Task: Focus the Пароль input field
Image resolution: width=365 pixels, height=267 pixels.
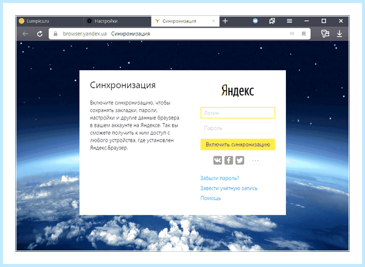Action: [238, 128]
